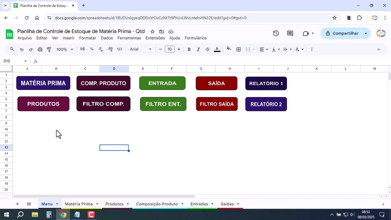Screen dimensions: 391x220
Task: Toggle strikethrough formatting
Action: (x=207, y=49)
